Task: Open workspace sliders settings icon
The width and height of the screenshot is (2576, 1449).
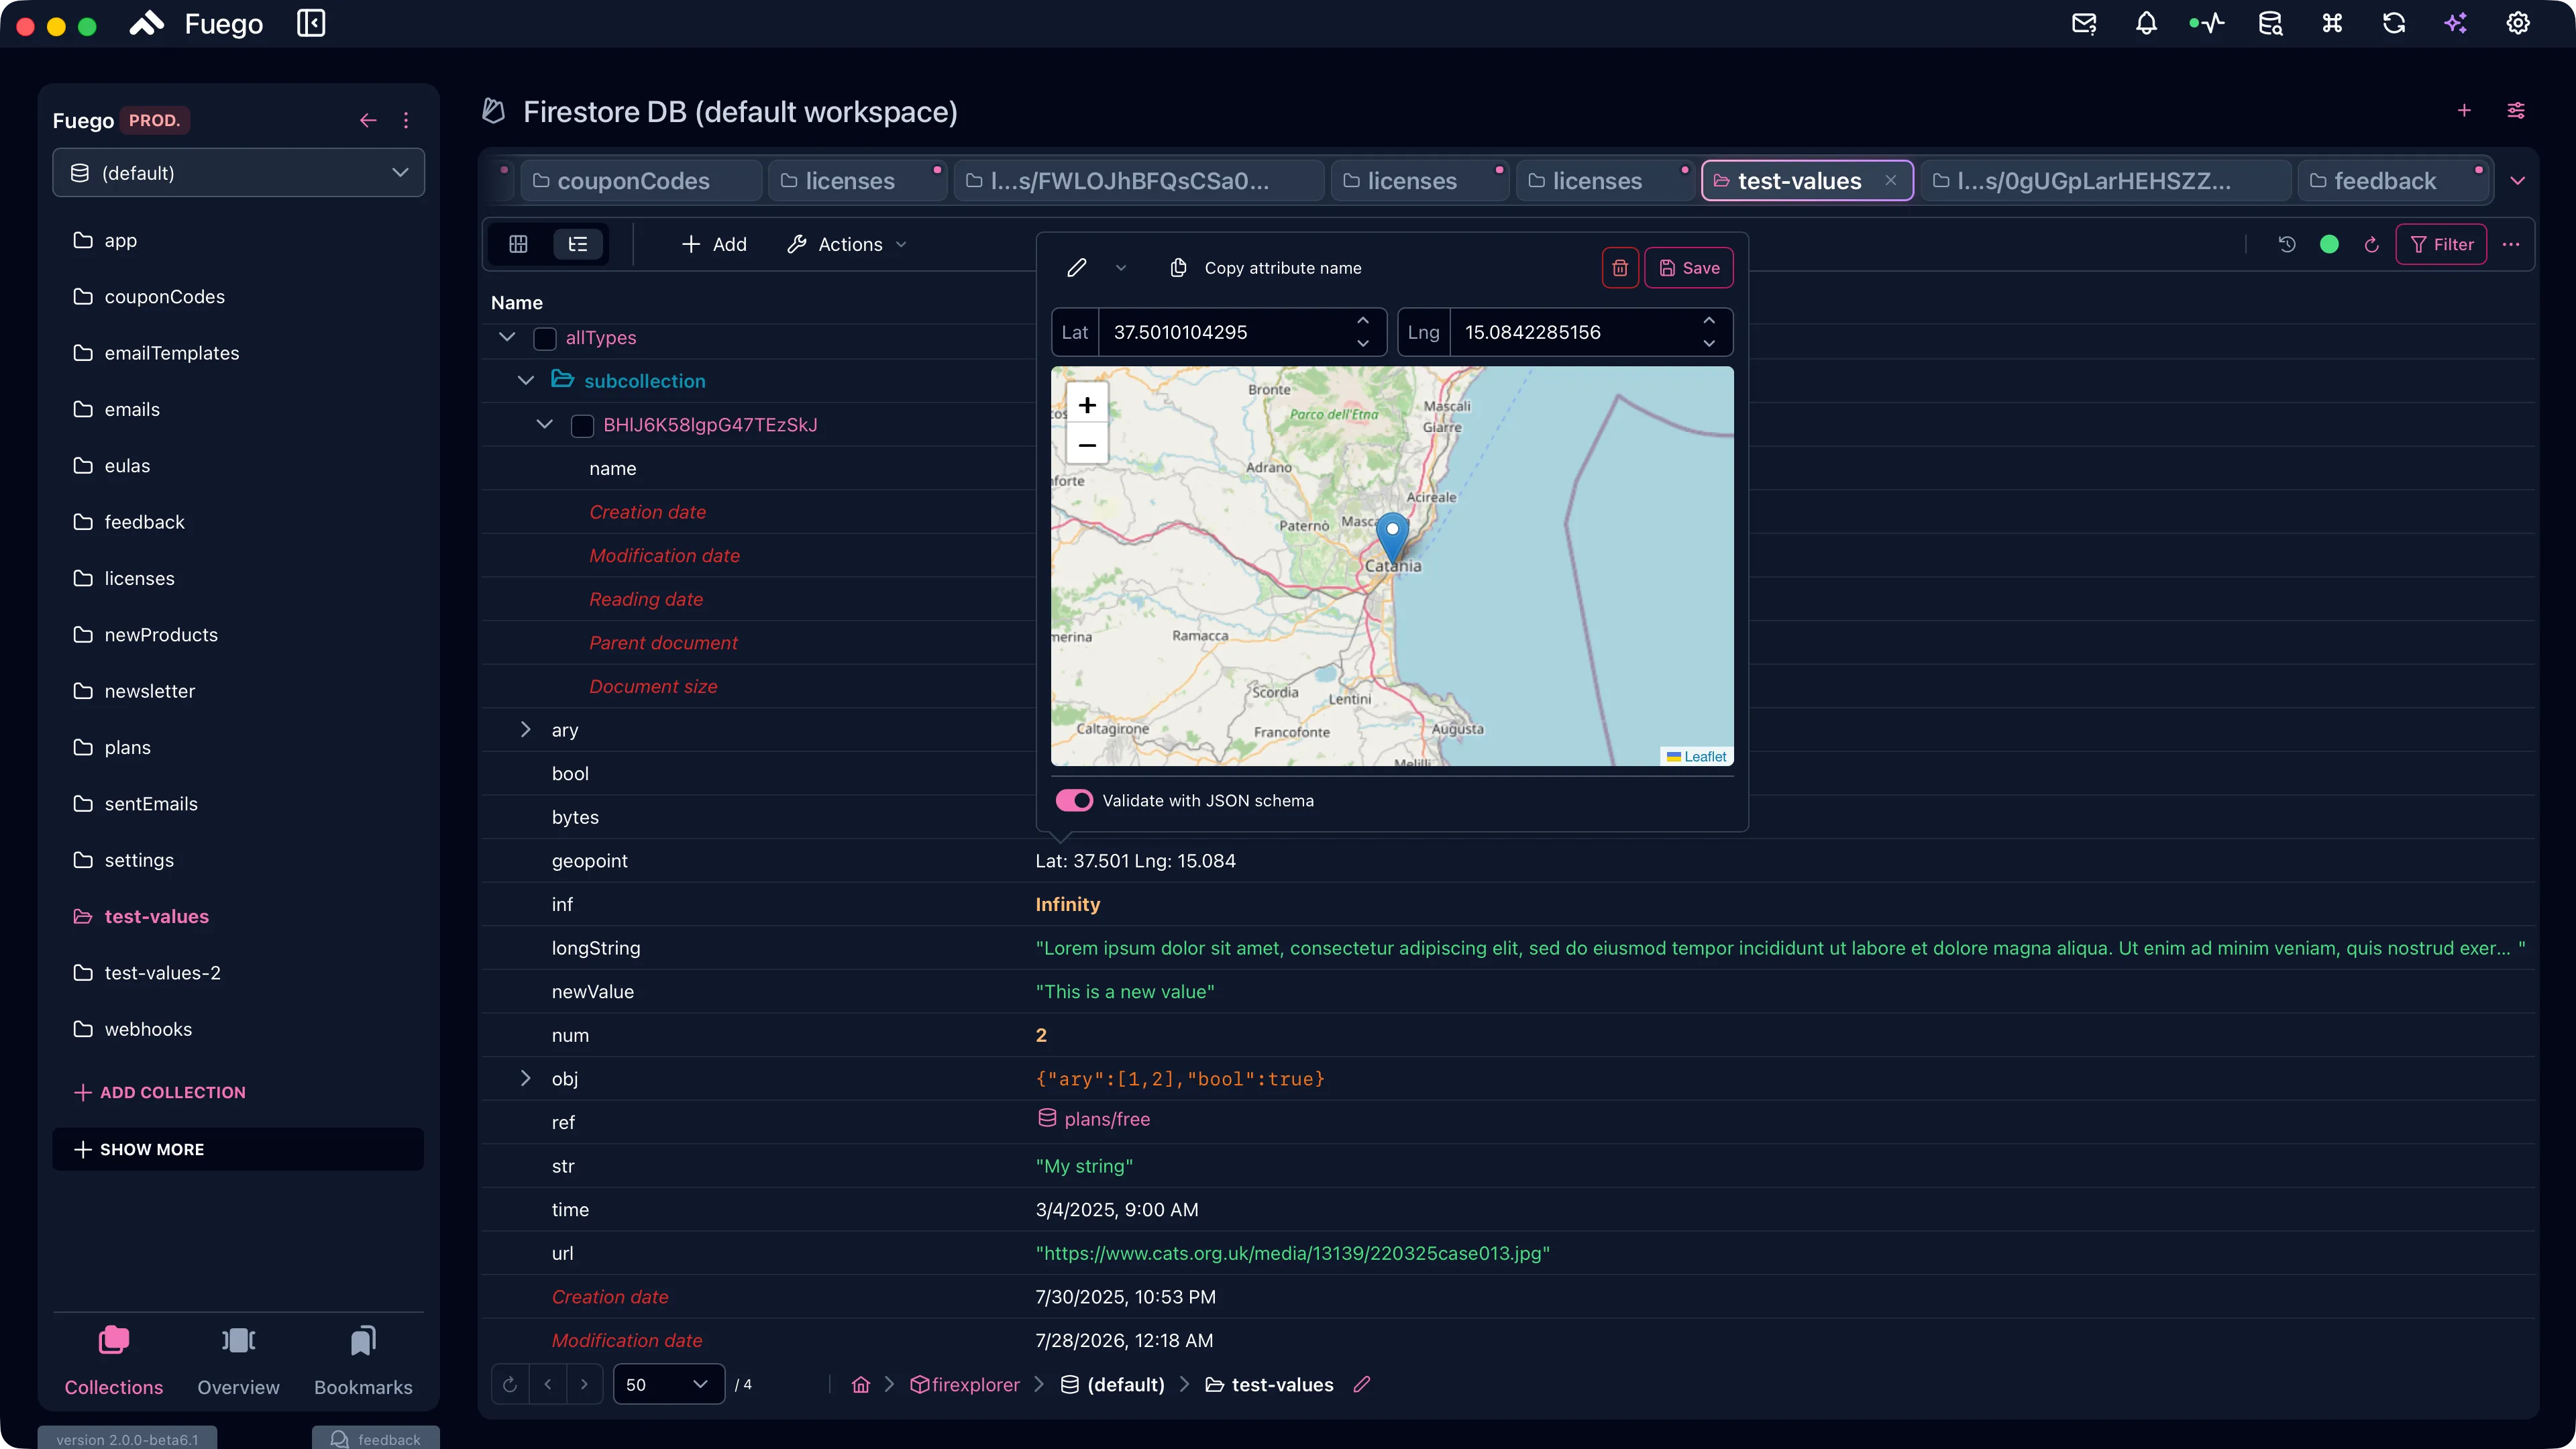Action: [x=2516, y=111]
